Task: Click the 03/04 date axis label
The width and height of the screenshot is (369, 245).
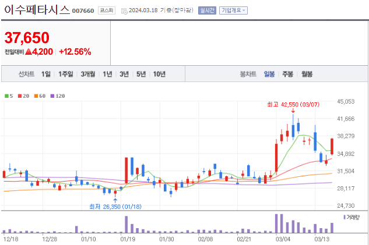Action: pyautogui.click(x=283, y=239)
